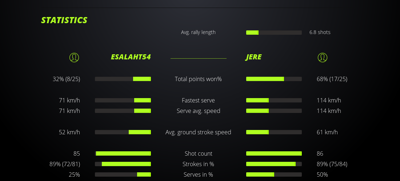
Task: Click the Avg. rally length label
Action: pos(198,32)
